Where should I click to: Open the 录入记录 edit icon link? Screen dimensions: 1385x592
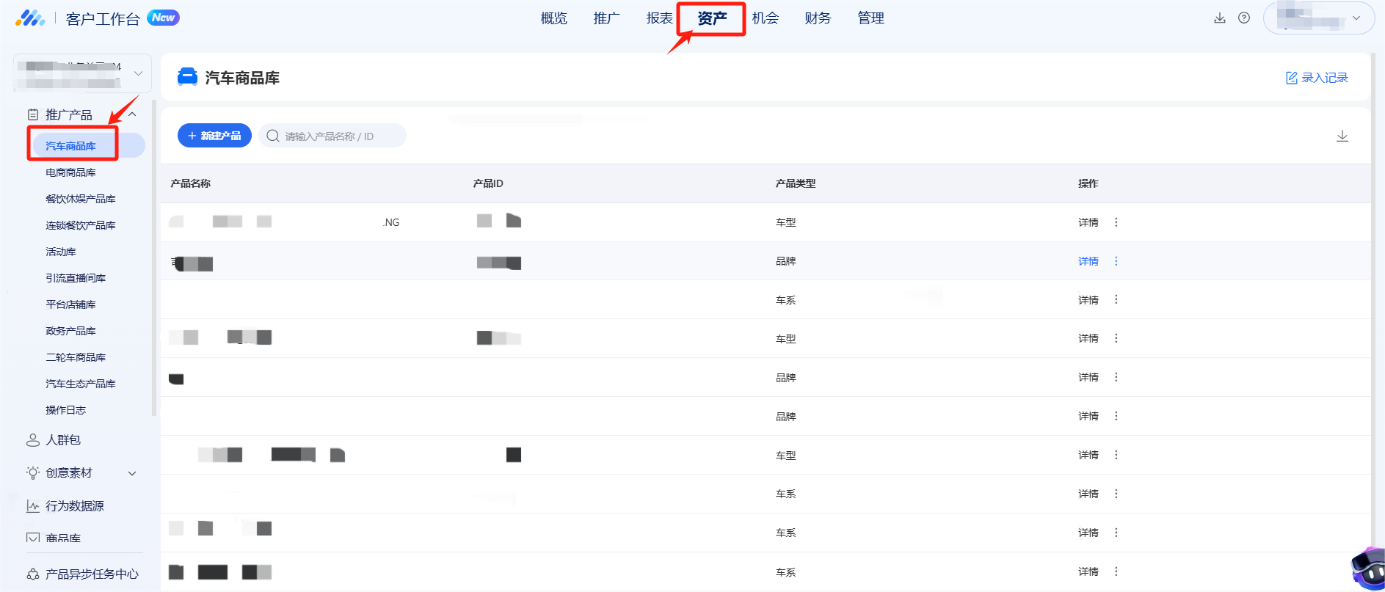[x=1292, y=78]
